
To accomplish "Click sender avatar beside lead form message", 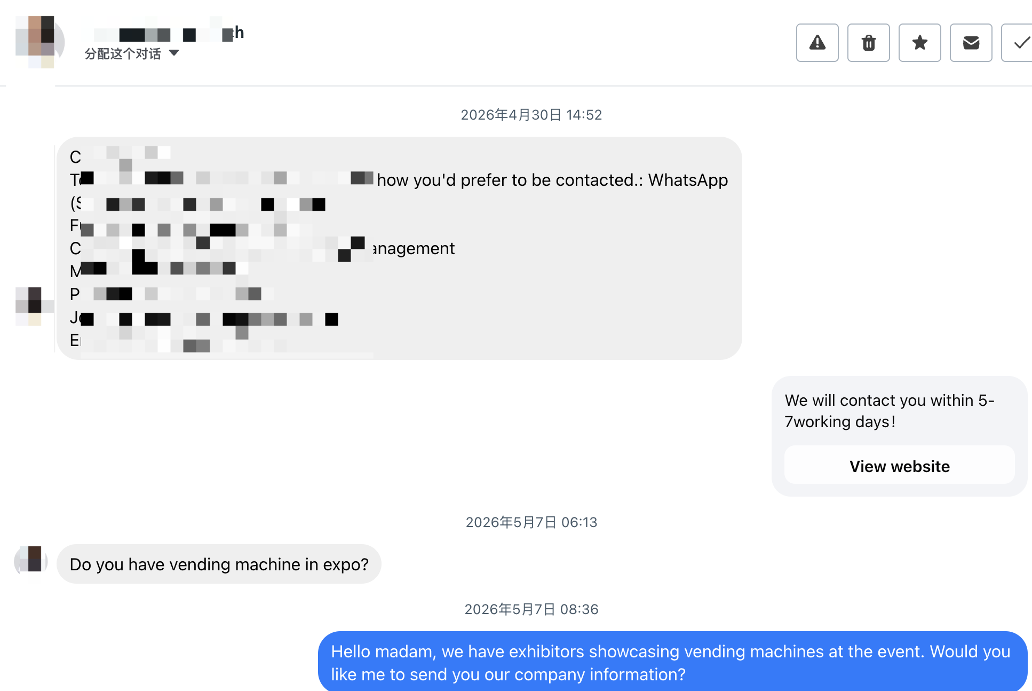I will click(34, 307).
